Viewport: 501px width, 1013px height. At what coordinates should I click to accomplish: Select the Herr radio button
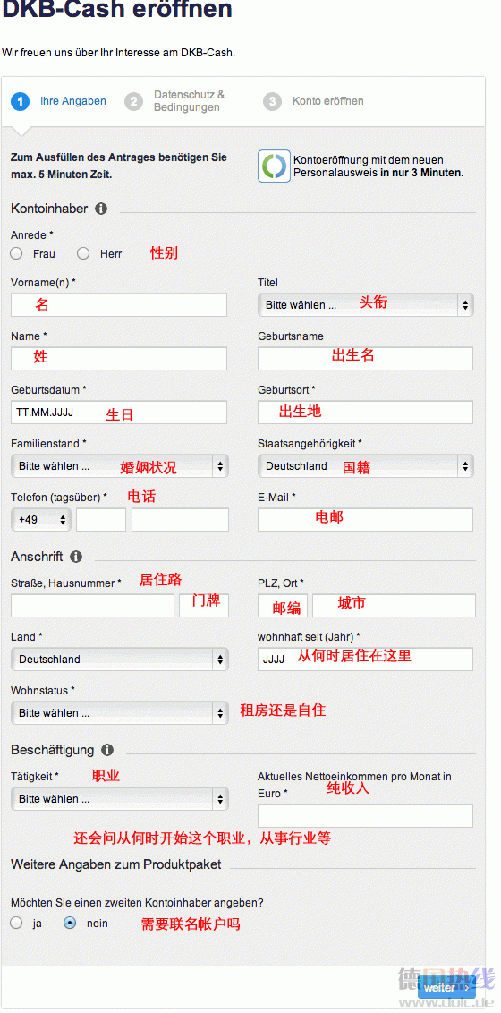click(x=83, y=254)
